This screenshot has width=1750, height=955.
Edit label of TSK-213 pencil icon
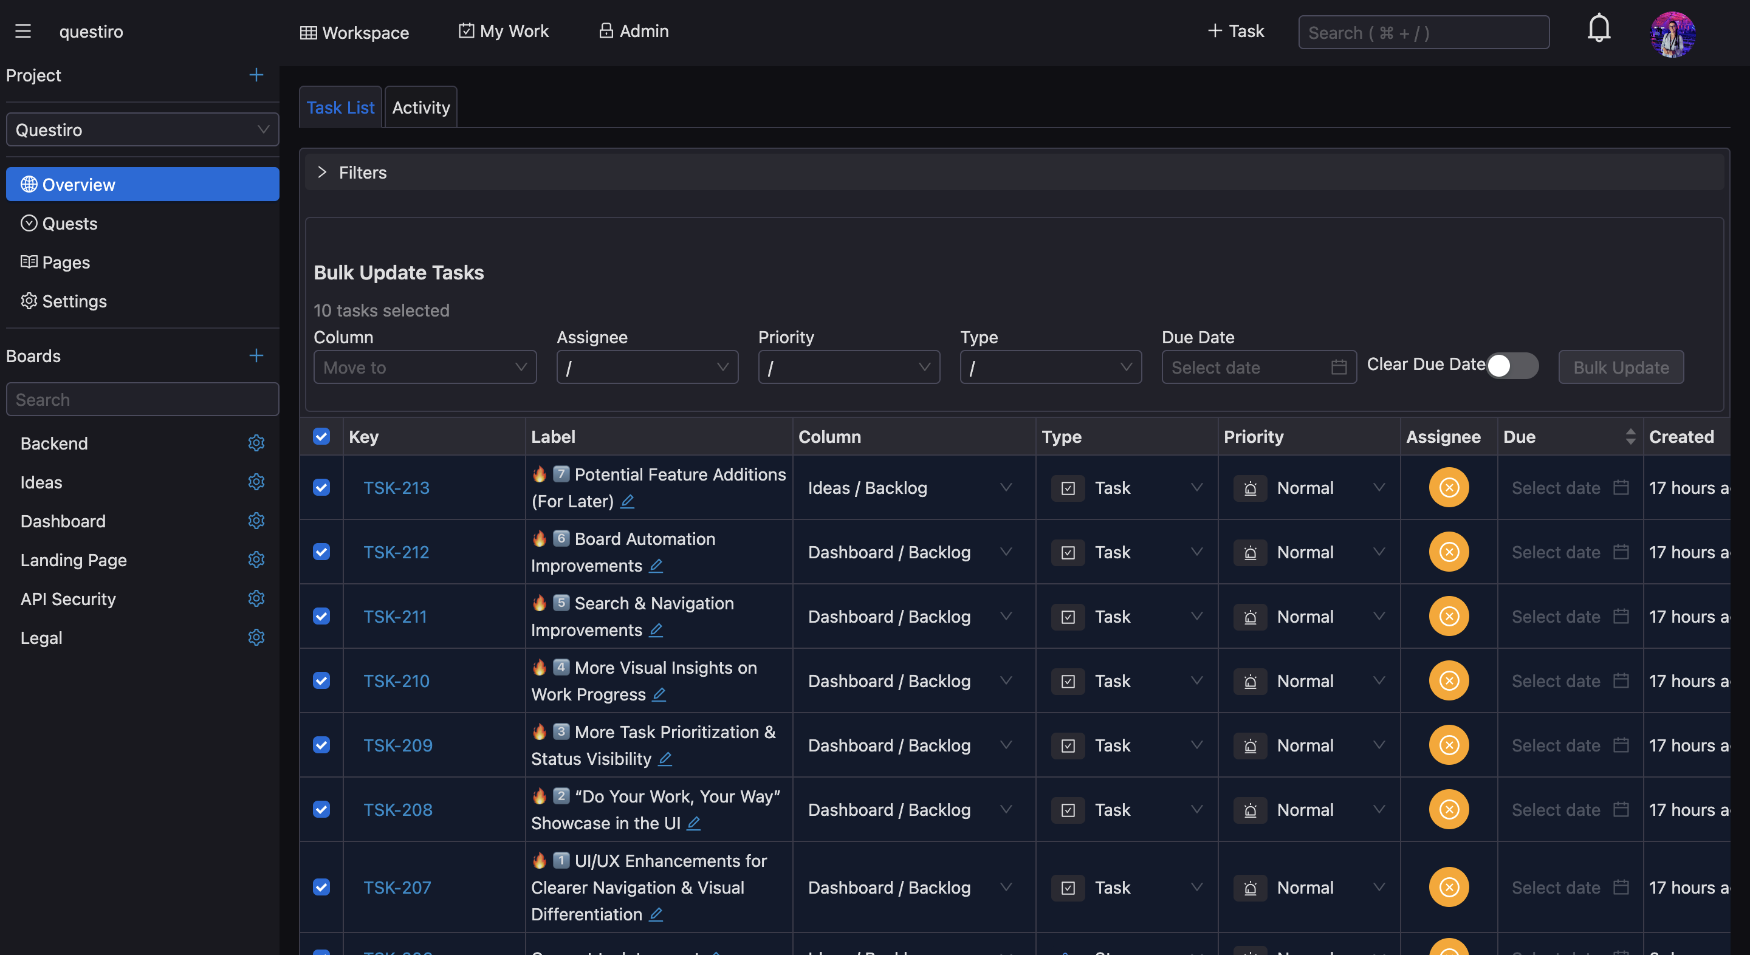[x=628, y=501]
